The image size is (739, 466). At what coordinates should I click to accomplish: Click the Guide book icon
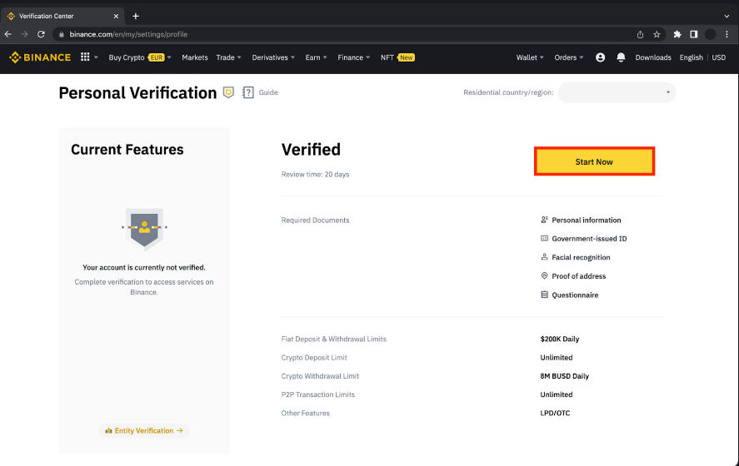point(248,92)
